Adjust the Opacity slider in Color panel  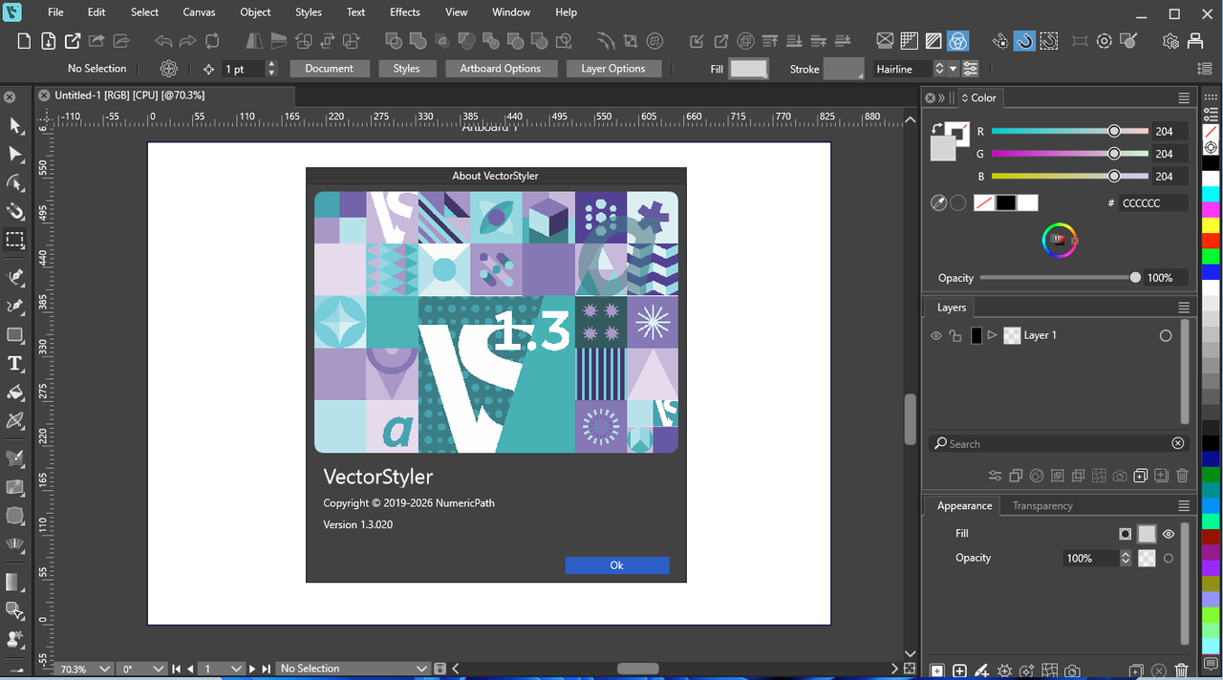coord(1058,278)
